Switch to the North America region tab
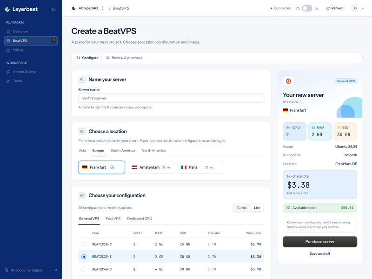 [153, 150]
